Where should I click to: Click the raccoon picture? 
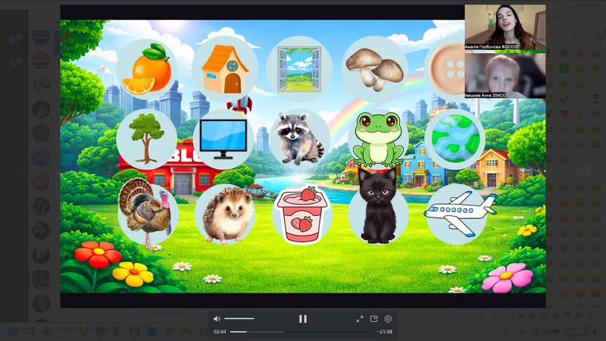299,139
